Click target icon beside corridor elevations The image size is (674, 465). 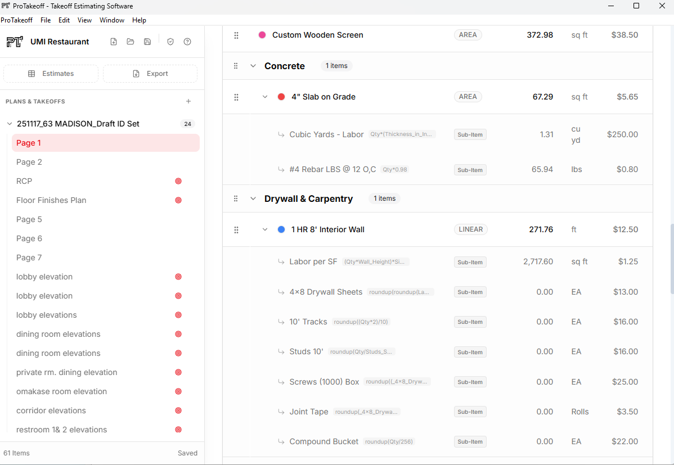coord(178,410)
